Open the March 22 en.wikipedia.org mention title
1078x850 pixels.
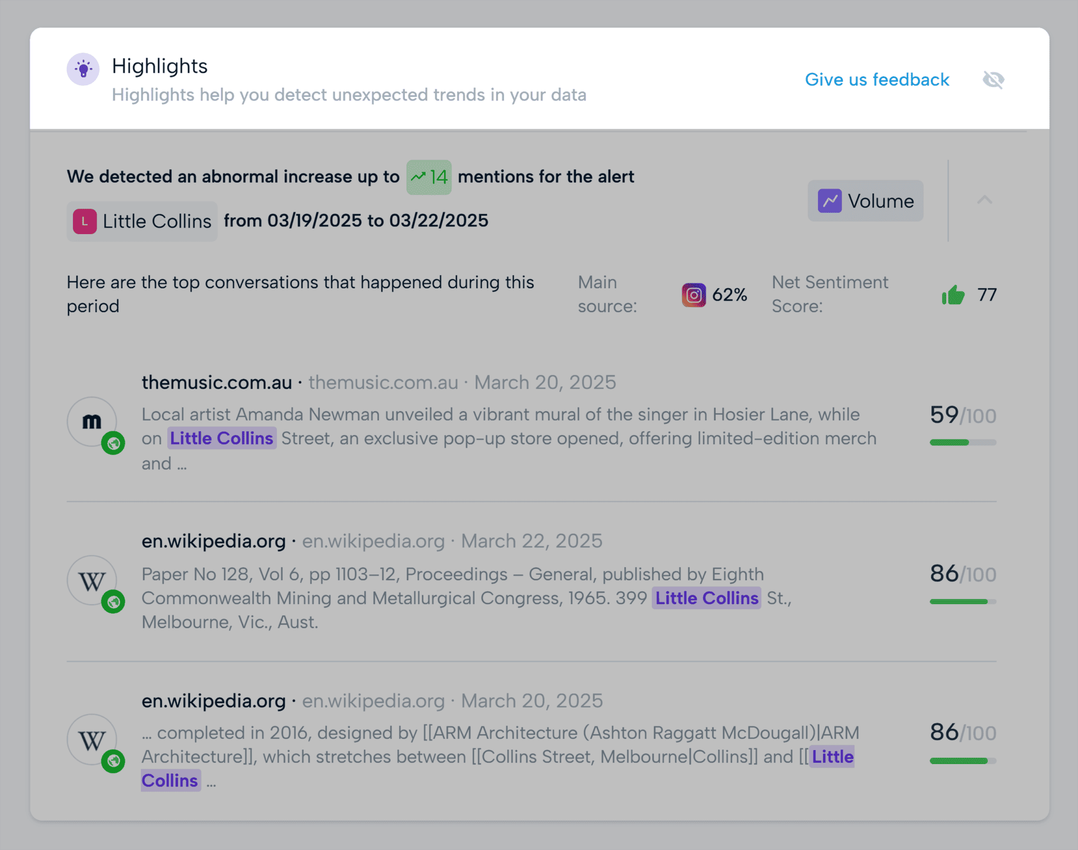pos(213,541)
